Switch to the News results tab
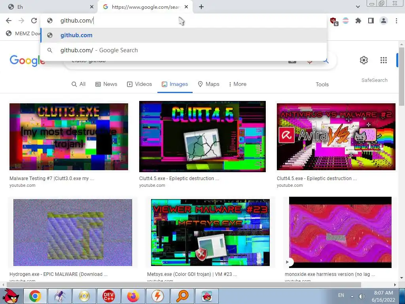Screen dimensions: 405x304 click(x=106, y=84)
